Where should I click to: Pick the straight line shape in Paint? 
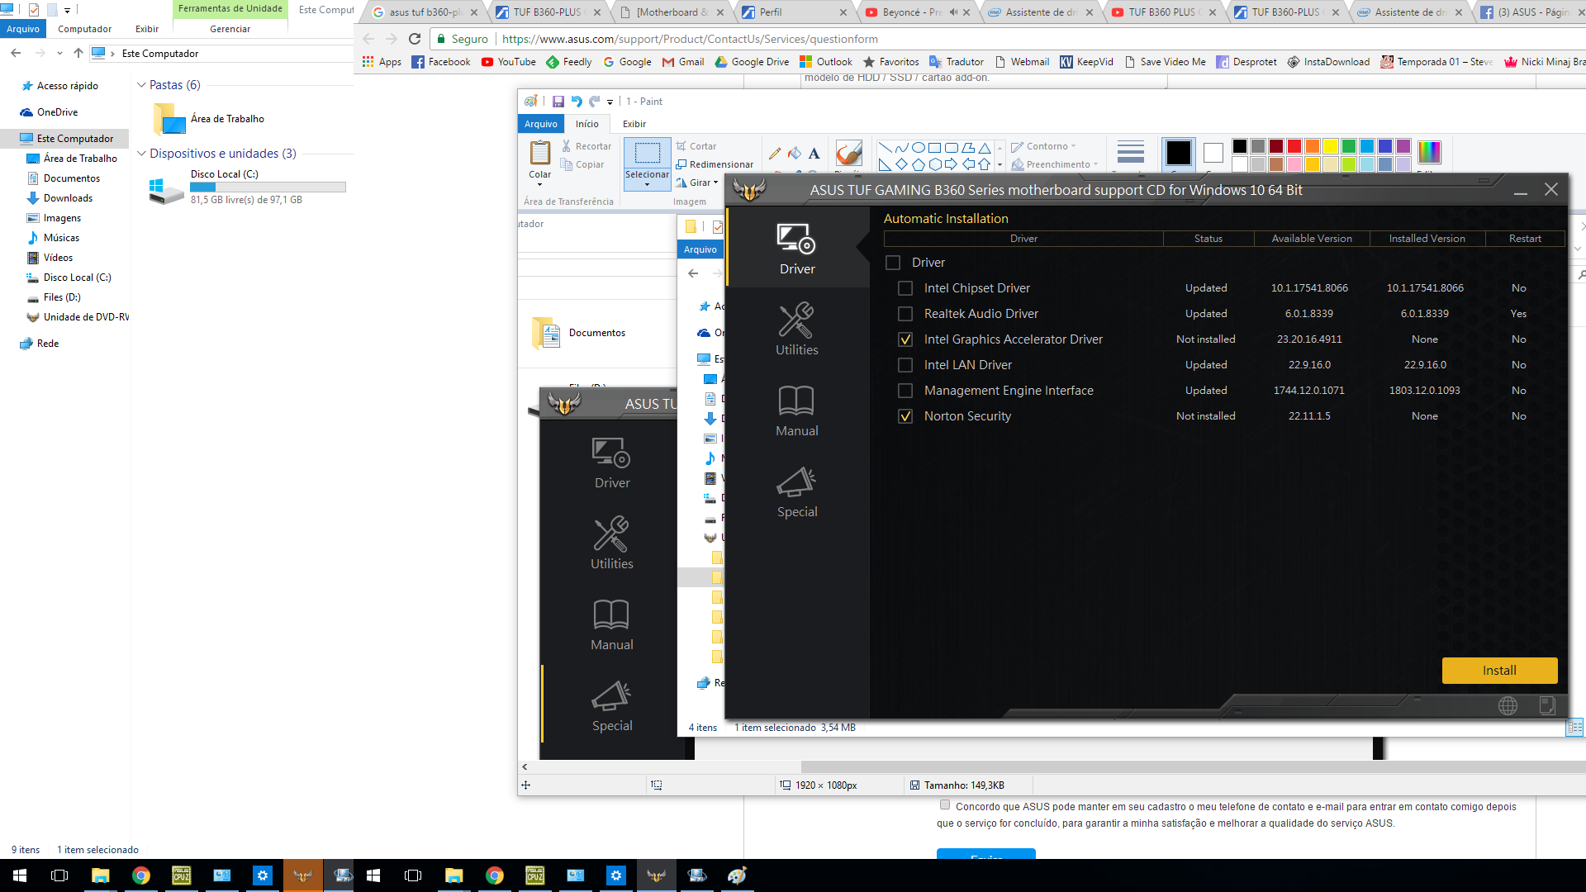coord(885,148)
